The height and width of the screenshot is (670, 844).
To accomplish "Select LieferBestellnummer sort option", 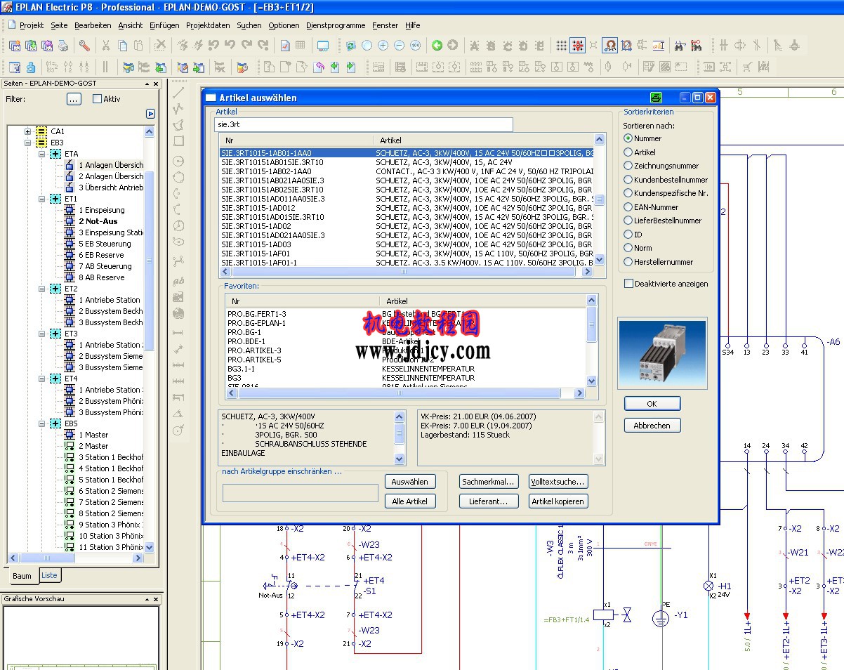I will click(x=628, y=221).
